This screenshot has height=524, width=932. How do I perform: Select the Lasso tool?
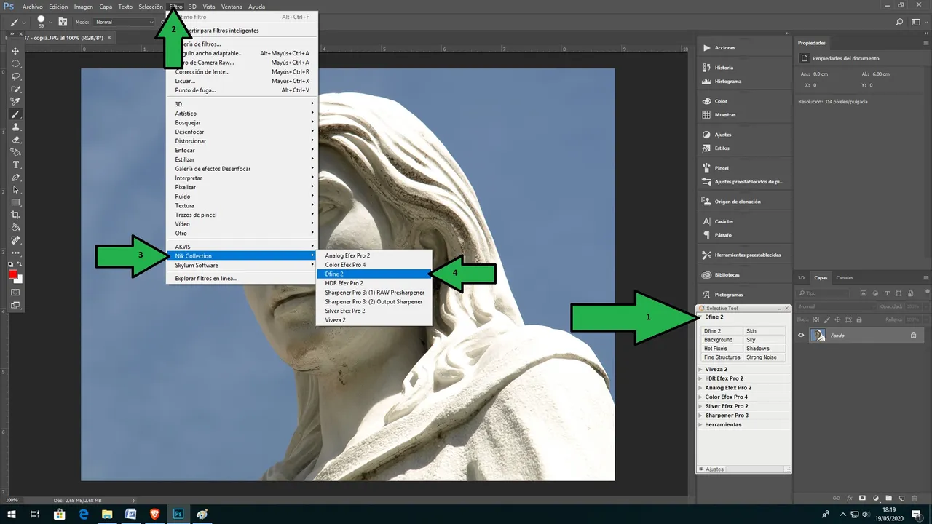point(15,76)
